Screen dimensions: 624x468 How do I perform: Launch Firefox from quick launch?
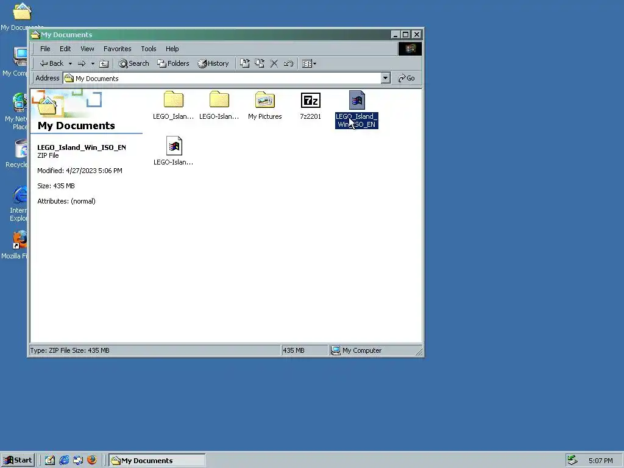pos(92,460)
